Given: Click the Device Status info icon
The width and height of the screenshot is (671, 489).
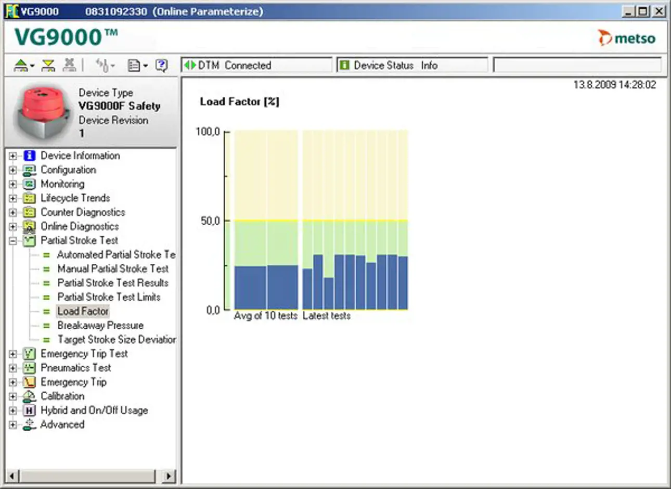Looking at the screenshot, I should 344,65.
